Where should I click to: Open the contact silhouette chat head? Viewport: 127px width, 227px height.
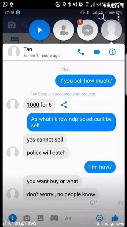coord(63,30)
